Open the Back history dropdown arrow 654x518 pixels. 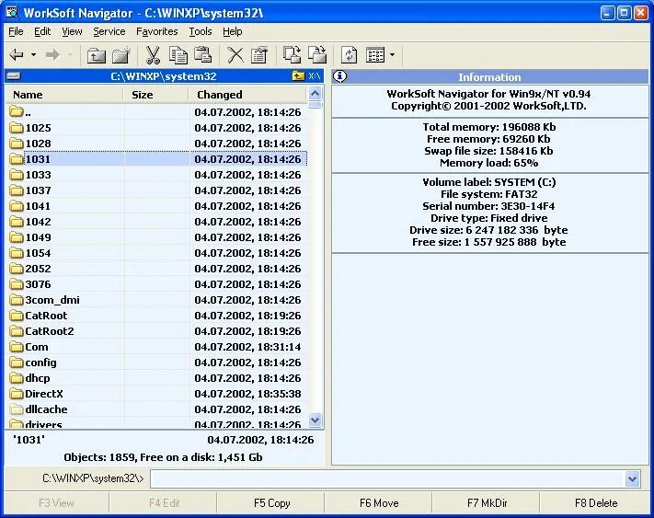(33, 54)
